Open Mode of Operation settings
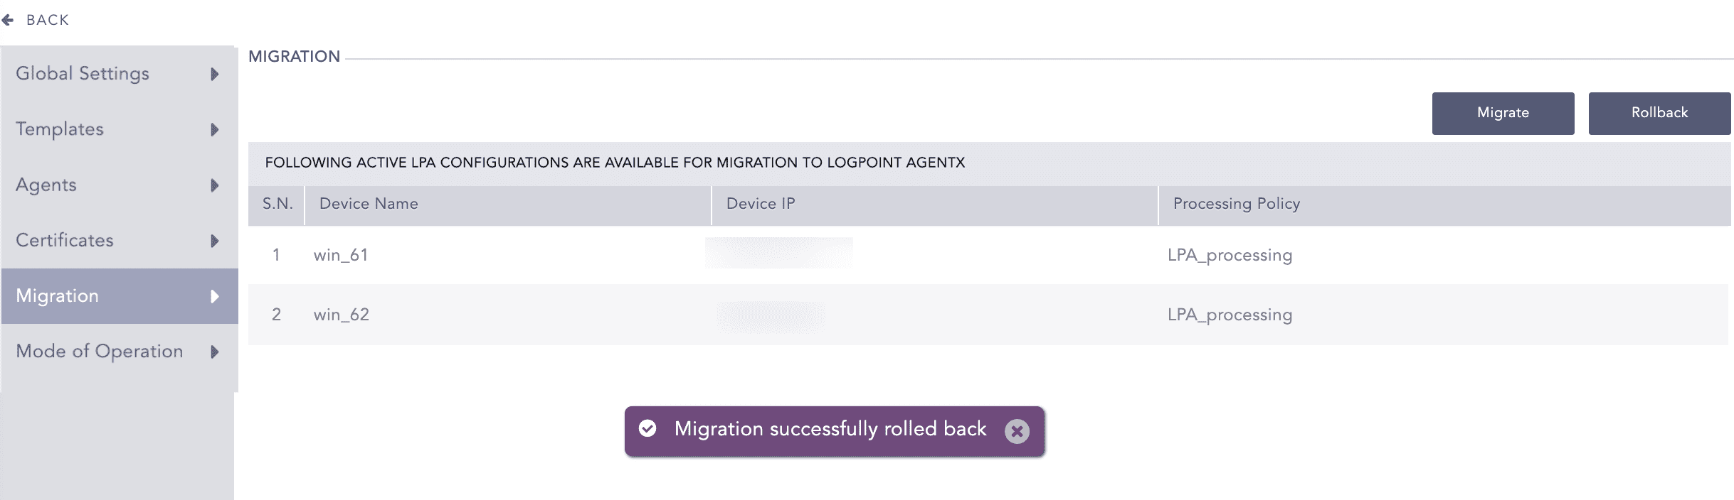Viewport: 1734px width, 500px height. 100,352
